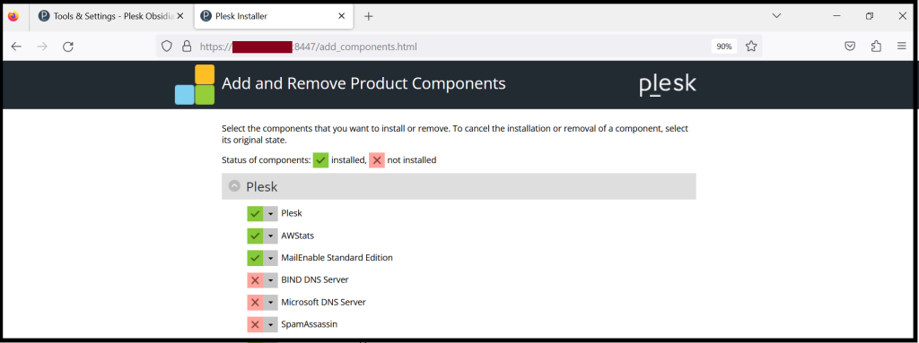Screen dimensions: 919x343
Task: Open the Extensions puzzle icon
Action: tap(876, 47)
